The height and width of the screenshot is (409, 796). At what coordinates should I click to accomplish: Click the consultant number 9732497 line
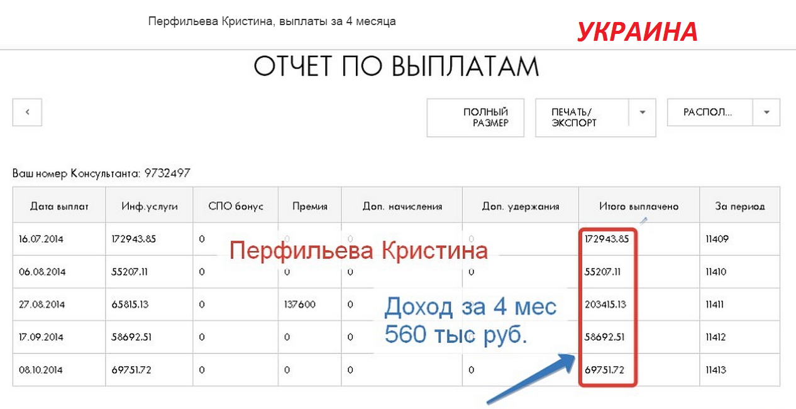coord(101,173)
